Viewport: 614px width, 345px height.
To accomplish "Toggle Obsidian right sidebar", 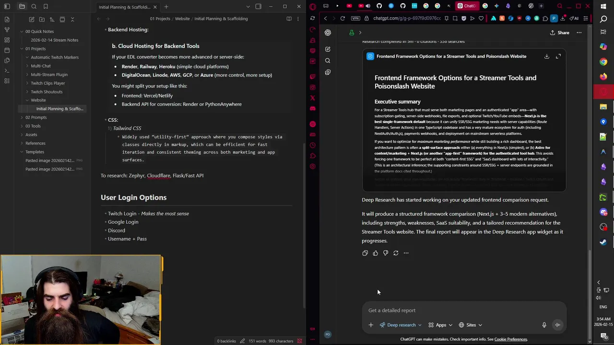I will click(x=259, y=7).
